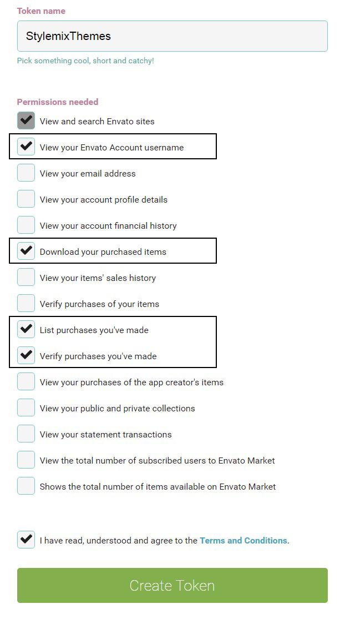Uncheck View your Envato Account username
This screenshot has width=340, height=619.
pyautogui.click(x=26, y=147)
